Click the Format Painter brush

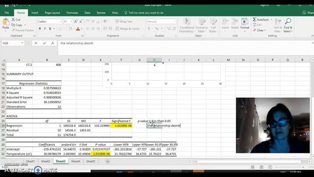tap(13, 30)
